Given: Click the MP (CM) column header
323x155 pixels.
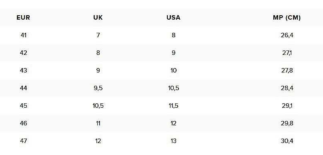Looking at the screenshot, I should pos(287,18).
